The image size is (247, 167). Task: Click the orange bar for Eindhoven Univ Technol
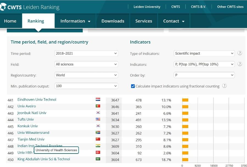[x=185, y=100]
